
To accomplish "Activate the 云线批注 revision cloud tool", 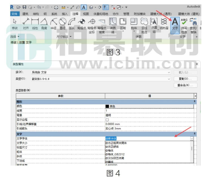I will [x=144, y=26].
